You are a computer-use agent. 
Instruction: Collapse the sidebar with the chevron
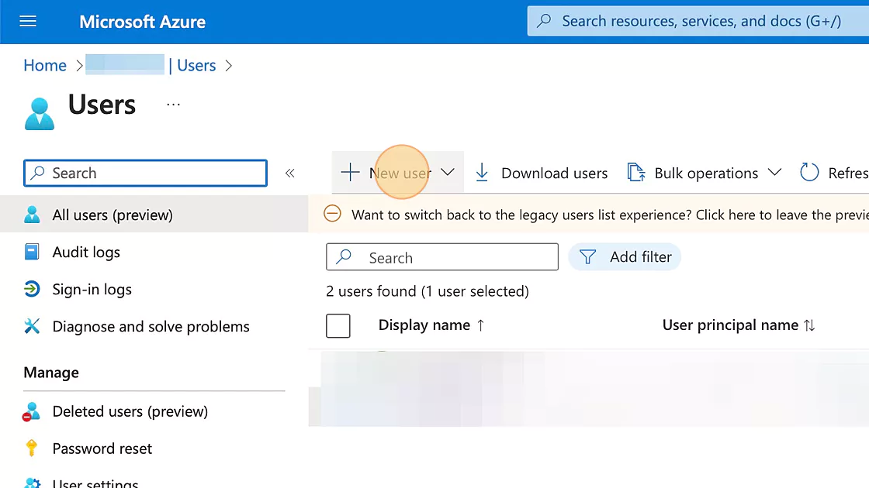pyautogui.click(x=290, y=174)
